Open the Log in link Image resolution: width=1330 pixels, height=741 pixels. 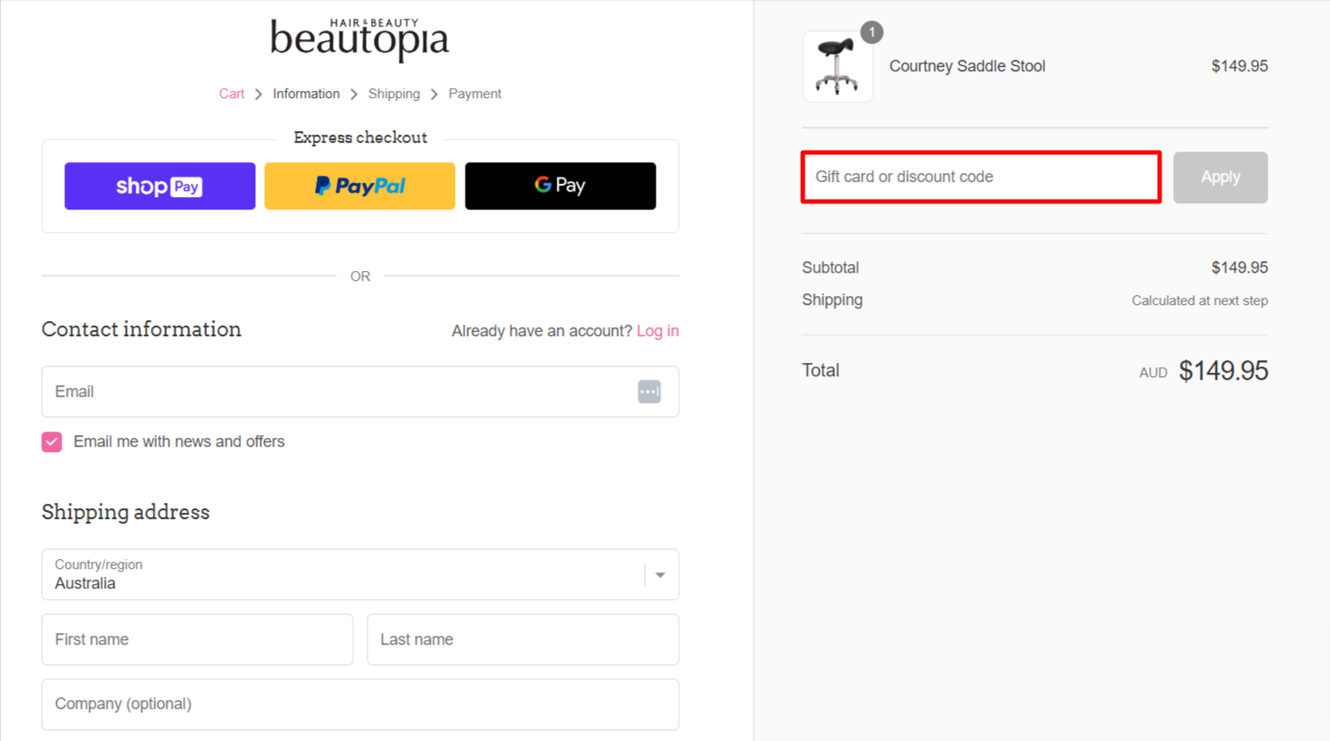[657, 330]
